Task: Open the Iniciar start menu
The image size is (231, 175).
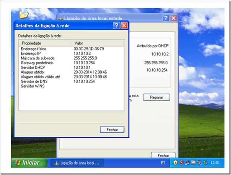Action: [x=29, y=163]
